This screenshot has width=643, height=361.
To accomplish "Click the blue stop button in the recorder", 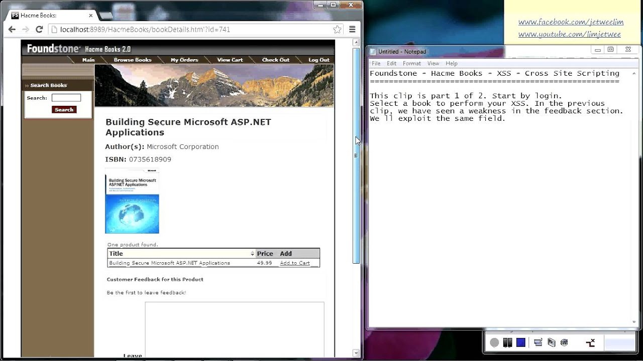I will 521,342.
